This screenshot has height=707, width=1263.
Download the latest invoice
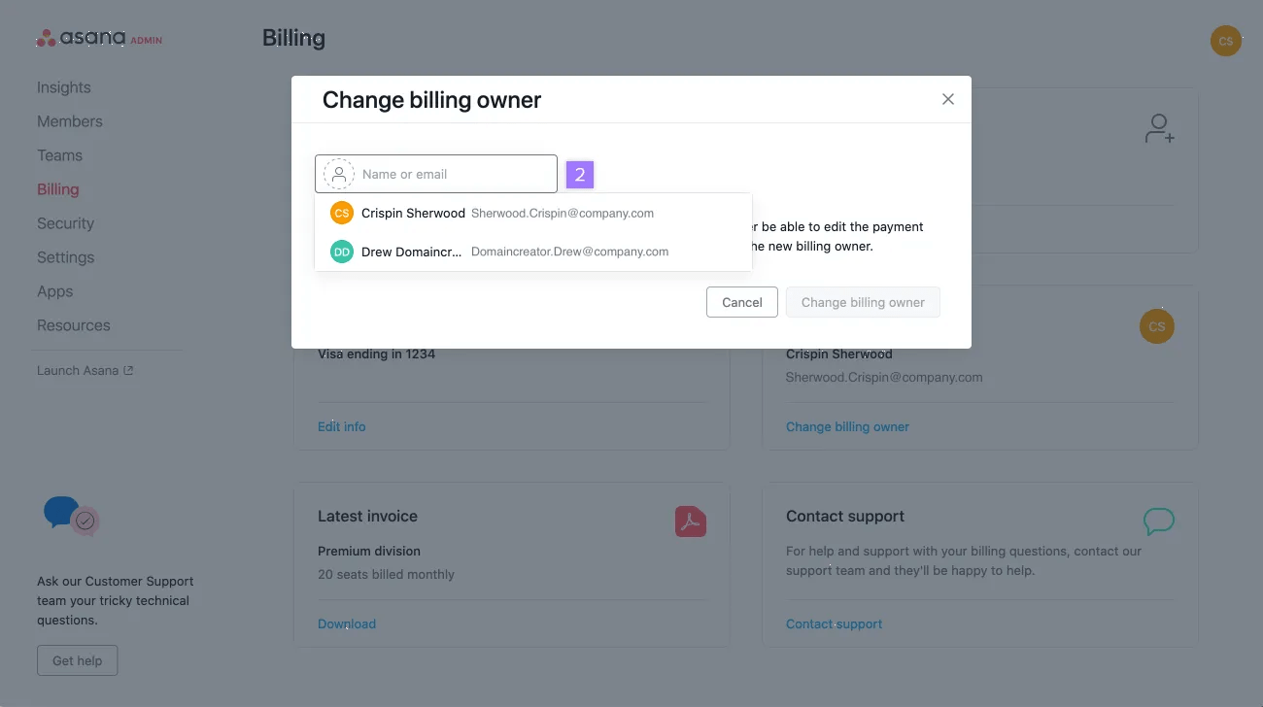point(347,623)
